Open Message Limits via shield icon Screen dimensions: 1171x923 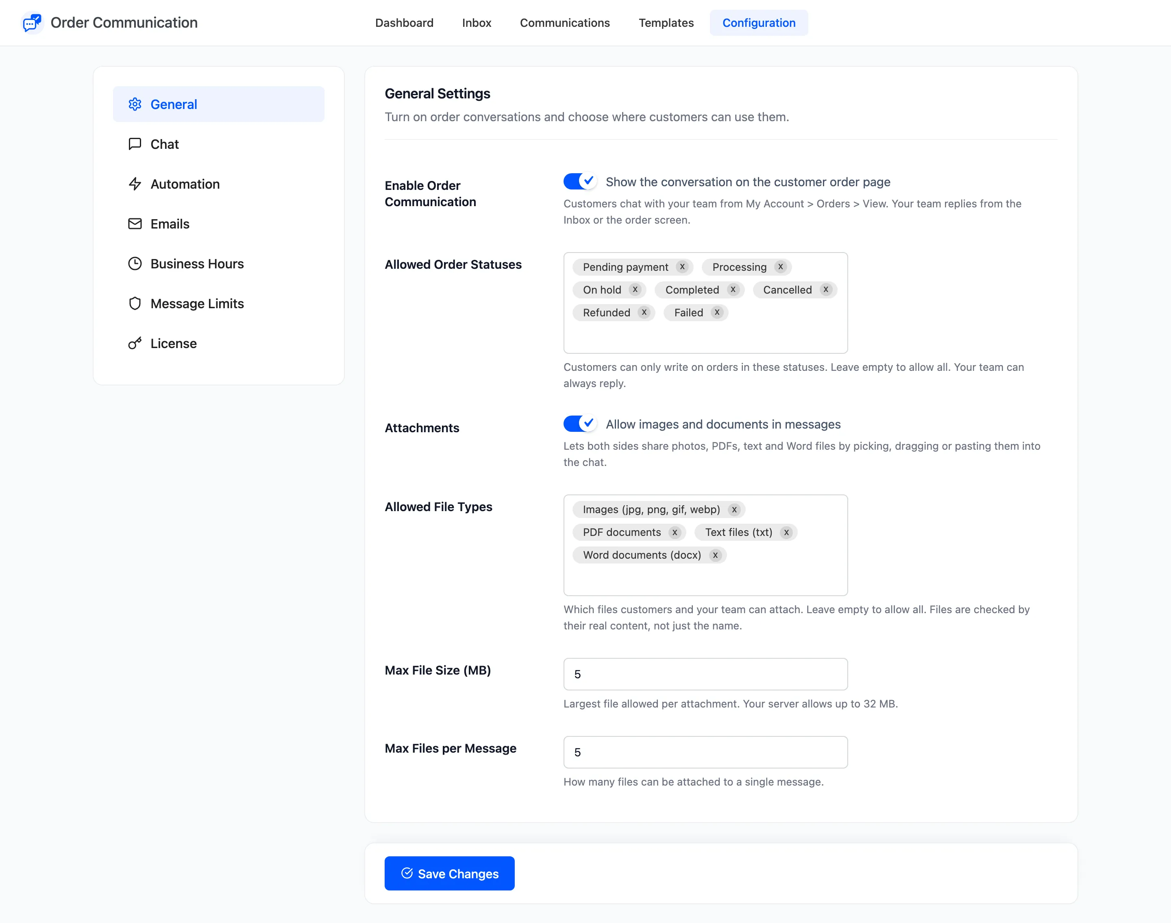click(135, 303)
